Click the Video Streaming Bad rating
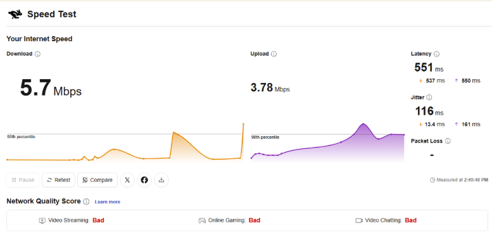The image size is (492, 235). [x=98, y=220]
